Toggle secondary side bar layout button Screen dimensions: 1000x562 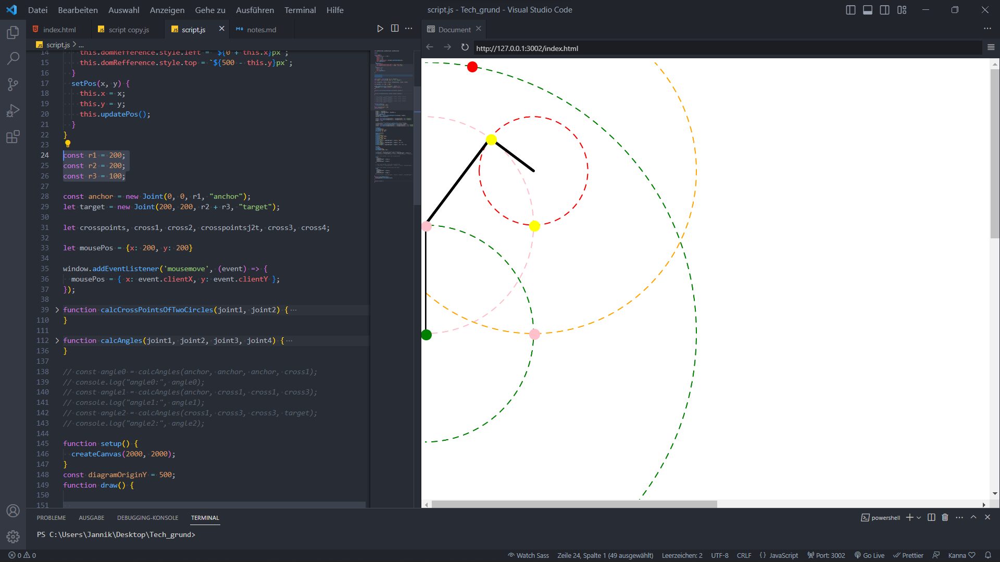pos(884,10)
